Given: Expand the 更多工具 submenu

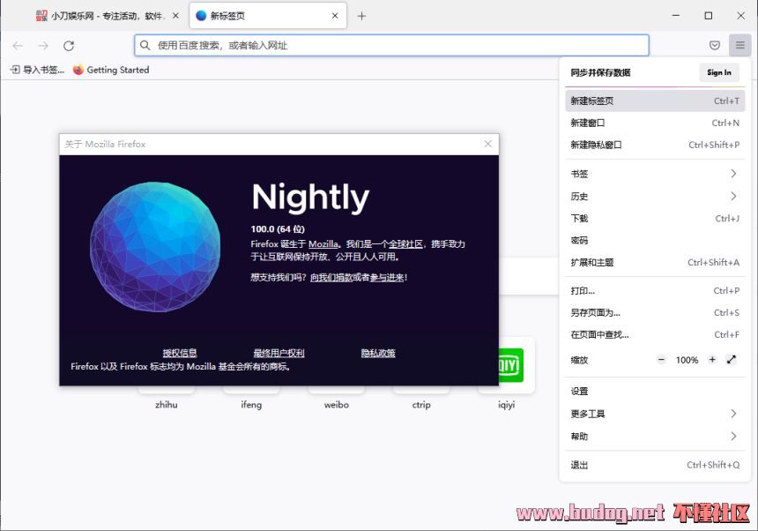Looking at the screenshot, I should pos(654,414).
